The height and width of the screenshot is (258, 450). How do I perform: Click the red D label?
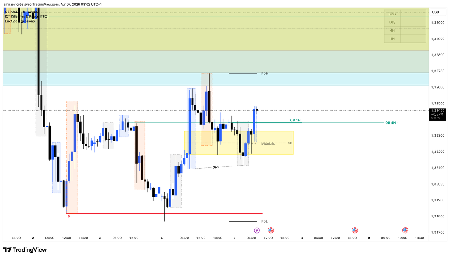(69, 216)
